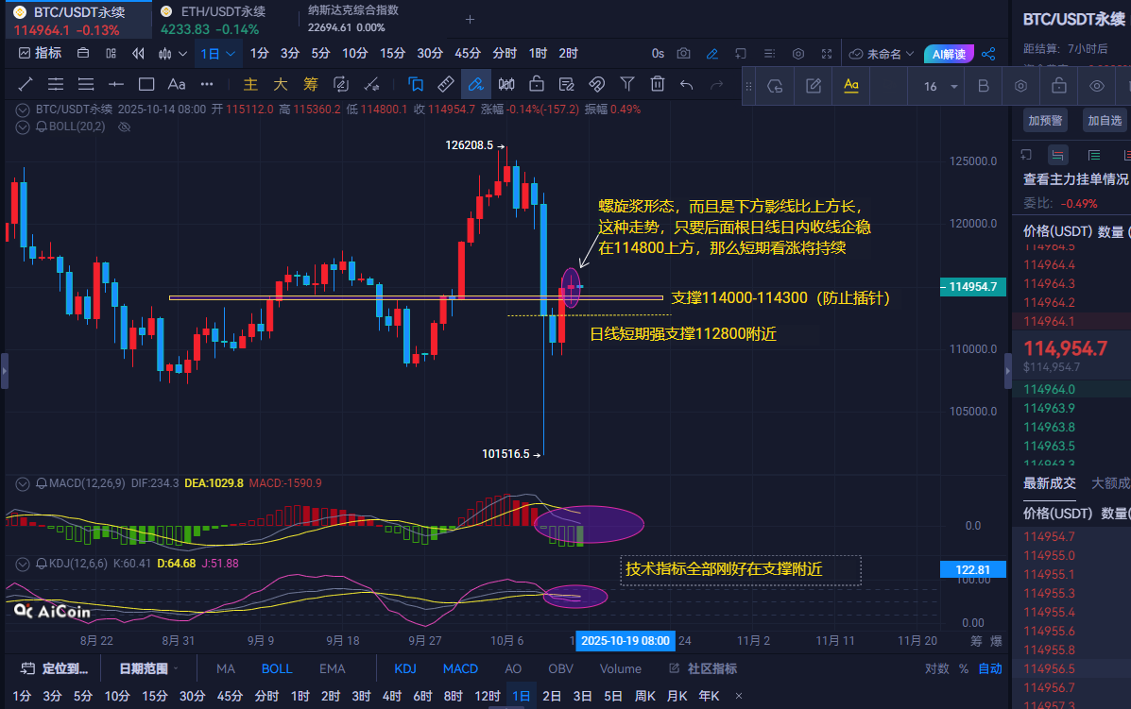This screenshot has height=709, width=1131.
Task: Click the text color Aa icon
Action: pos(851,86)
